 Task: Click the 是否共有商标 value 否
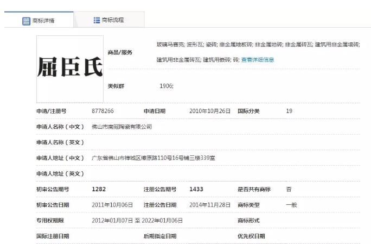coord(289,189)
